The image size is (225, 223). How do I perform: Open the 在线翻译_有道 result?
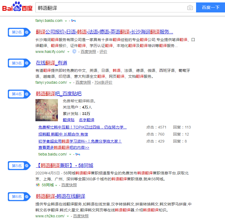click(x=51, y=63)
